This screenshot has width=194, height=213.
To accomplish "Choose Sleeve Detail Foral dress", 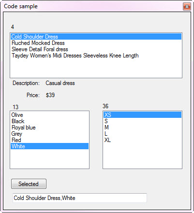I will pyautogui.click(x=96, y=49).
